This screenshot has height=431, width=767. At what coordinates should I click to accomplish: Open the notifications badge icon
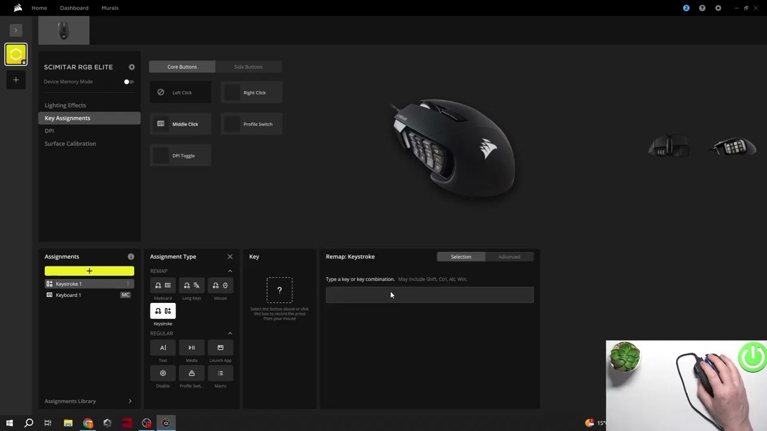click(686, 8)
